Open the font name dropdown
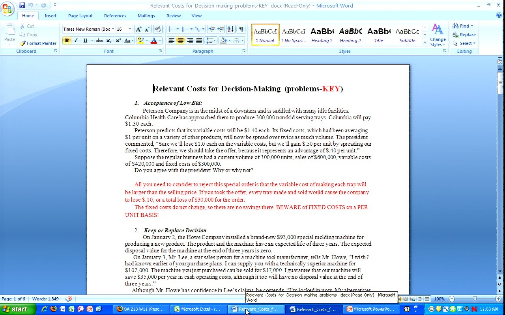The height and width of the screenshot is (315, 505). tap(113, 29)
